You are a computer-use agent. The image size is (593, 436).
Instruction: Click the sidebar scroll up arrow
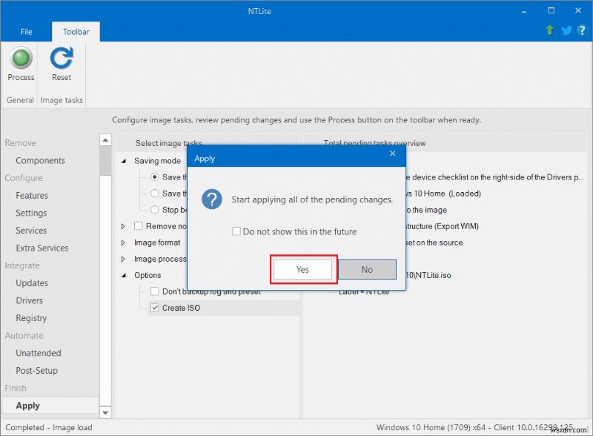point(105,140)
